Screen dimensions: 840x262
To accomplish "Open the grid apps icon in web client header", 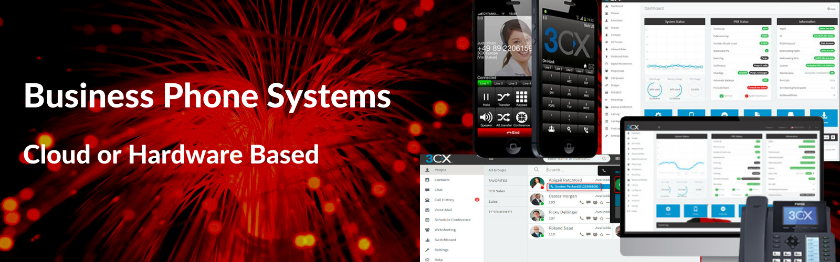I will coord(617,158).
